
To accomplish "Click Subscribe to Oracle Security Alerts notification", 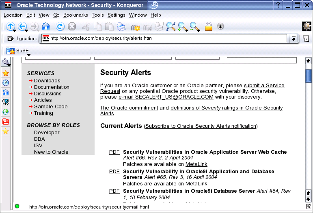I will (201, 126).
